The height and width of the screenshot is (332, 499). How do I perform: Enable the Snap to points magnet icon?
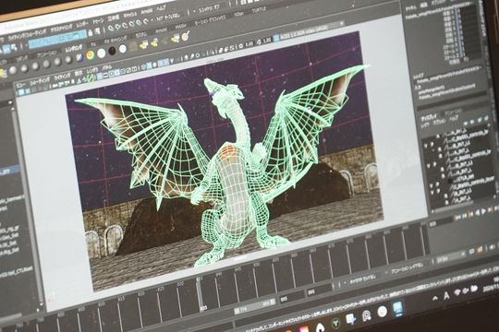point(125,26)
